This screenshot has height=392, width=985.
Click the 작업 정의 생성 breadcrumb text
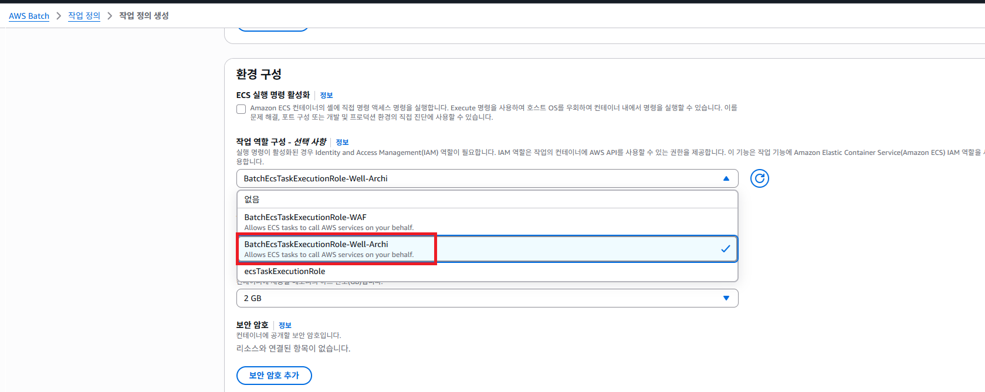144,16
